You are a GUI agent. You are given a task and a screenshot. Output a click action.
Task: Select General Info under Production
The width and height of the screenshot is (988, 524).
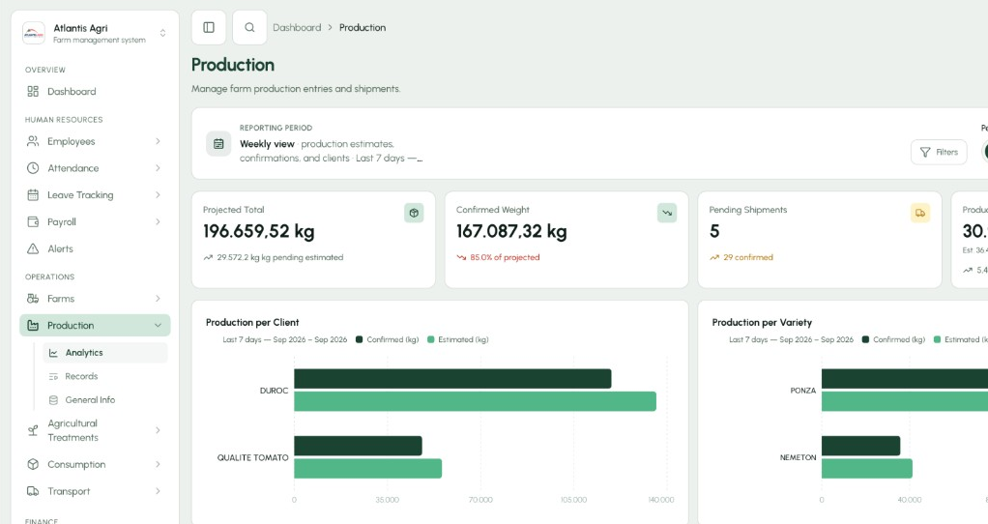[105, 400]
